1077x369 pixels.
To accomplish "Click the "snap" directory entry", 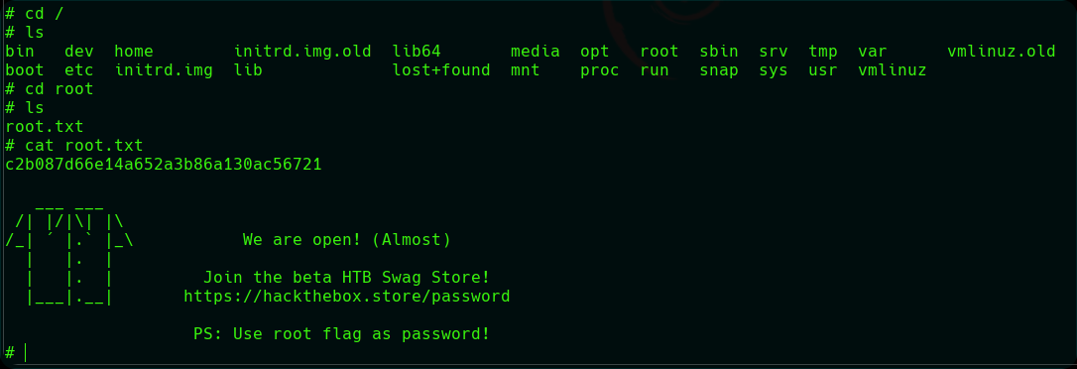I will pos(719,70).
